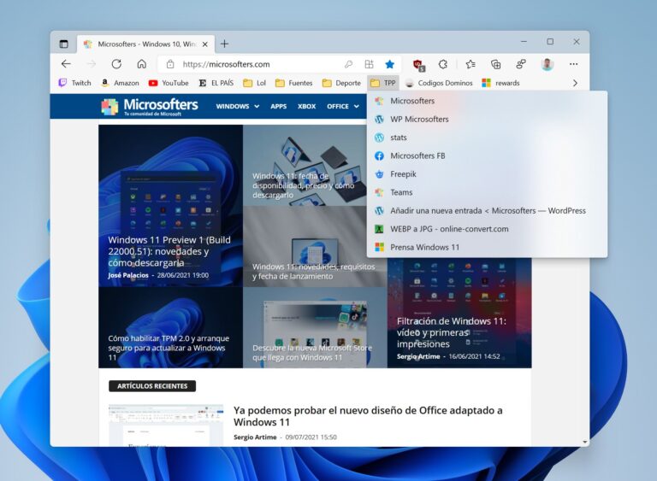Click the Microsofters site logo
The height and width of the screenshot is (481, 657).
[150, 107]
